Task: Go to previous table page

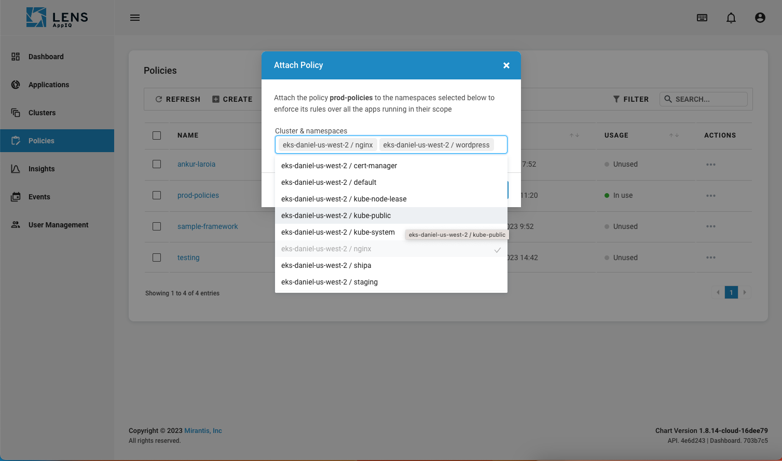Action: [x=718, y=292]
